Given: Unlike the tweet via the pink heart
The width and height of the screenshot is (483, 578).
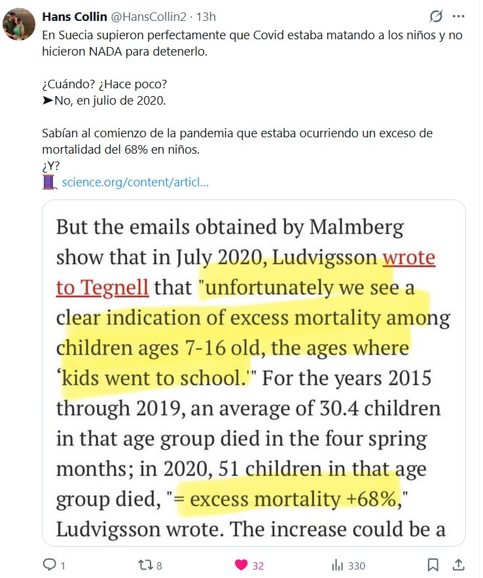Looking at the screenshot, I should pos(241,564).
